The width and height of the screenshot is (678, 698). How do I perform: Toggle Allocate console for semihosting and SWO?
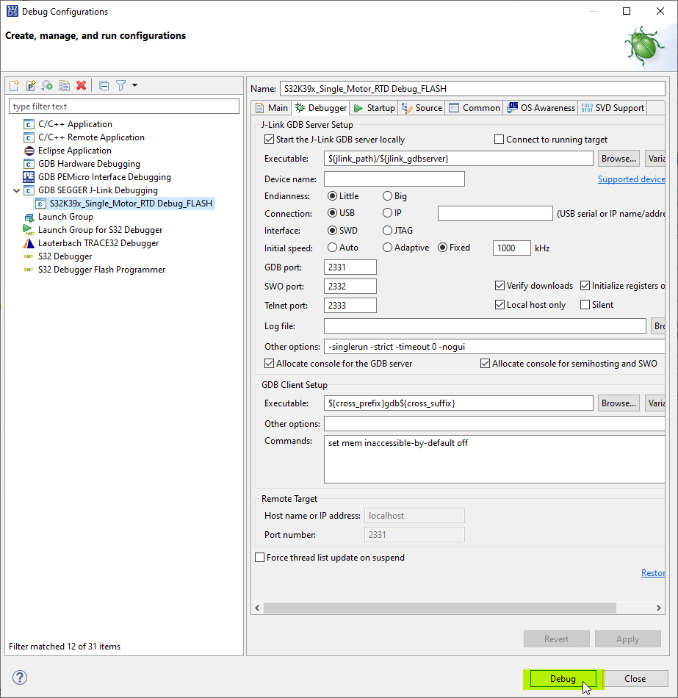click(x=485, y=364)
